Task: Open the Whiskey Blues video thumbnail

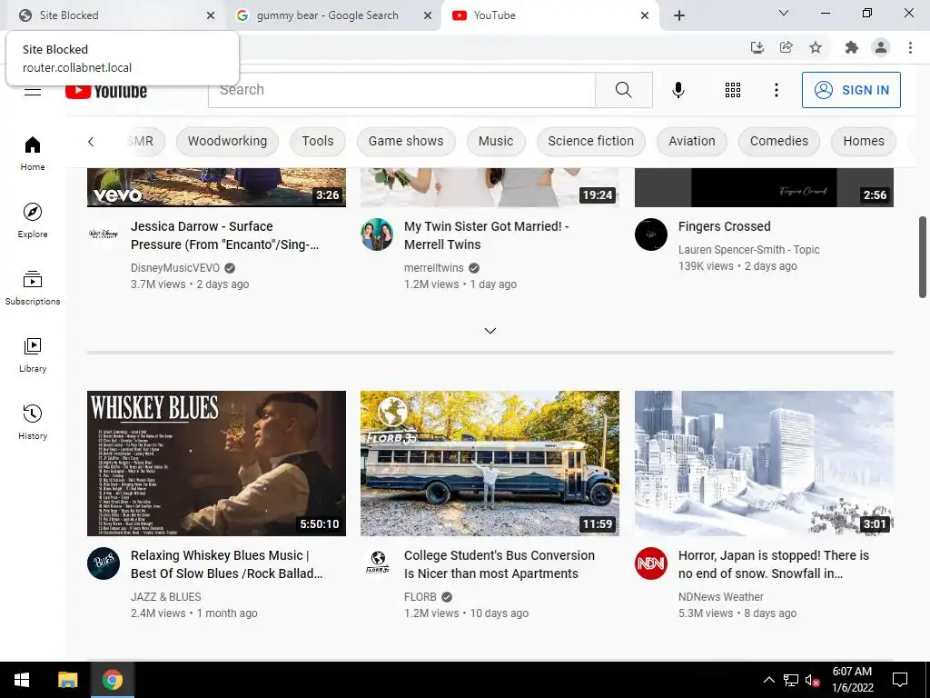Action: [x=216, y=463]
